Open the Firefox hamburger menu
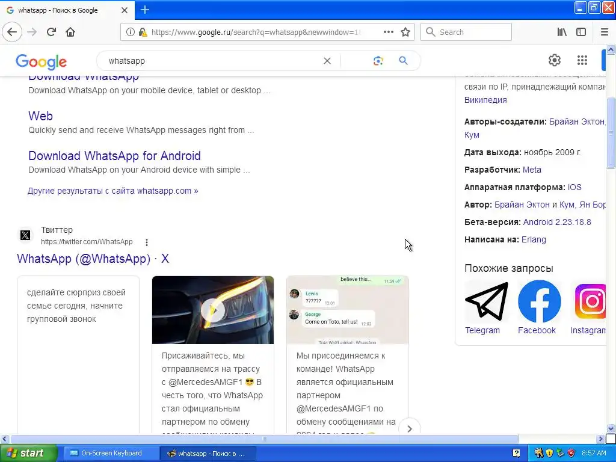616x462 pixels. (x=604, y=32)
